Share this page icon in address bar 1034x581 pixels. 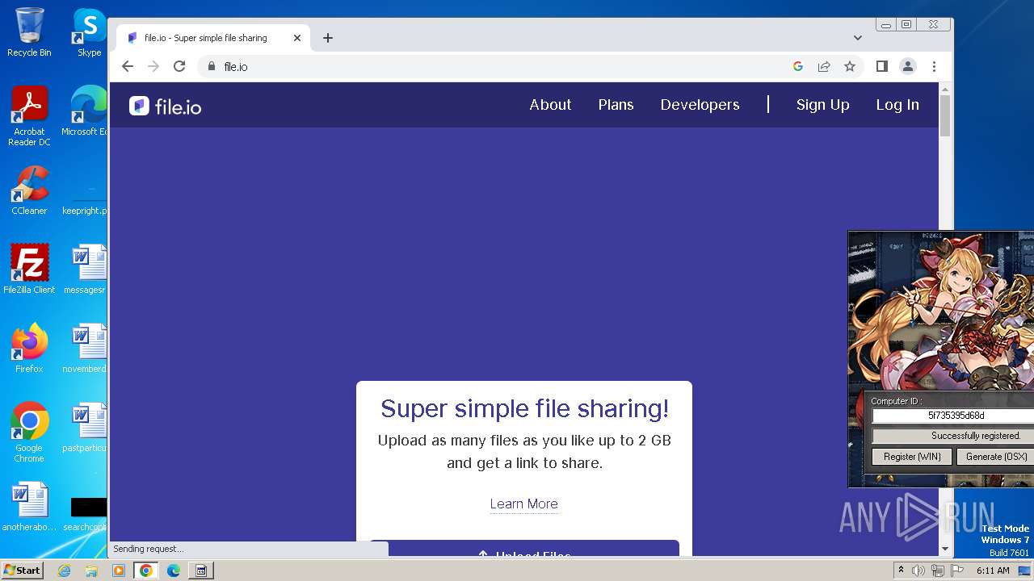point(824,66)
